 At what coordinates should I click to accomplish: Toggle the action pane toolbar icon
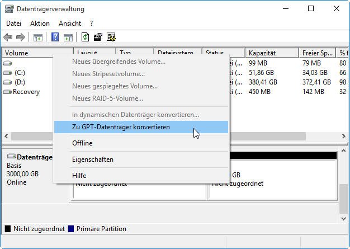68,37
